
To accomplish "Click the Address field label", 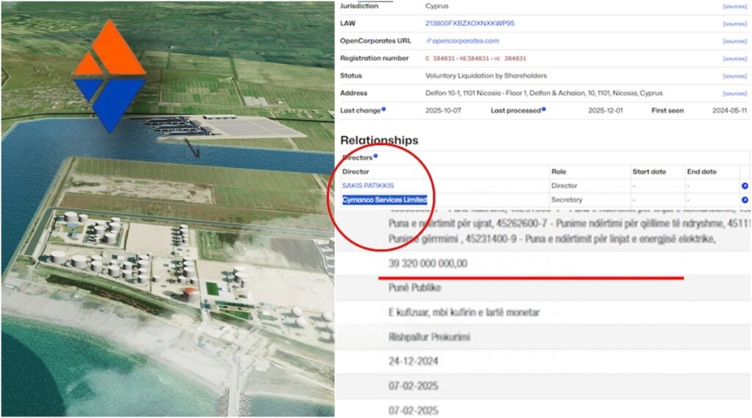I will click(x=353, y=93).
